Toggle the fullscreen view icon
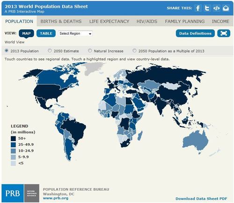The height and width of the screenshot is (203, 234). click(x=224, y=33)
